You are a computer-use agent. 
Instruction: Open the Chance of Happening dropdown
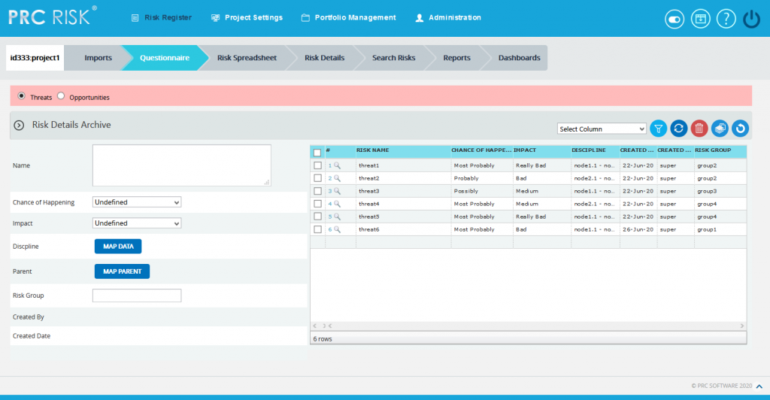[x=137, y=202]
